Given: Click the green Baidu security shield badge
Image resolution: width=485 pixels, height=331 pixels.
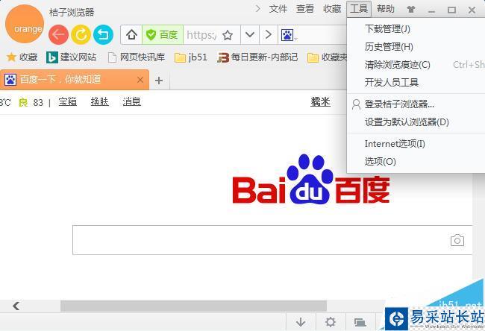Looking at the screenshot, I should click(x=163, y=35).
